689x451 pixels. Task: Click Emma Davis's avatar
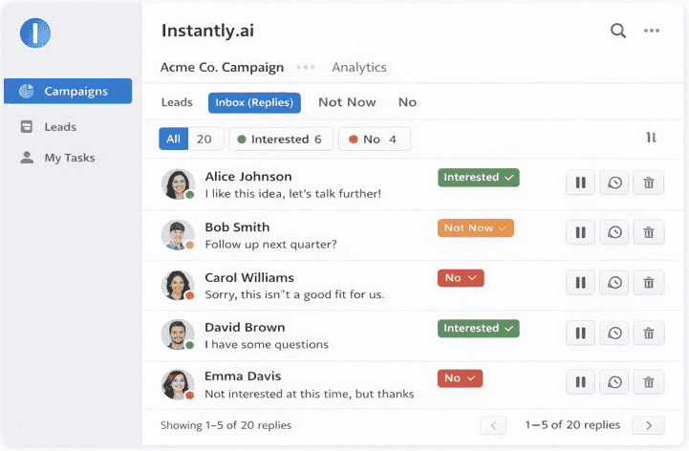(x=178, y=384)
